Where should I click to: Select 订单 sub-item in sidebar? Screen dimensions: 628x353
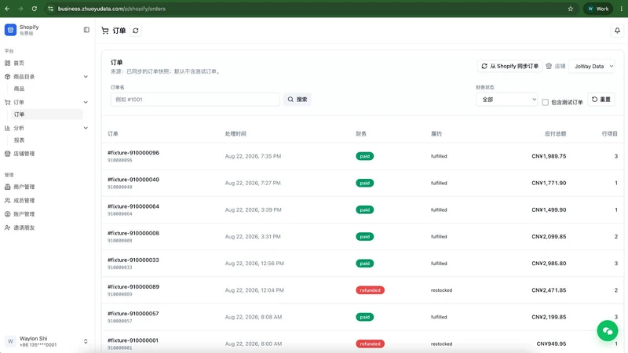(x=47, y=114)
